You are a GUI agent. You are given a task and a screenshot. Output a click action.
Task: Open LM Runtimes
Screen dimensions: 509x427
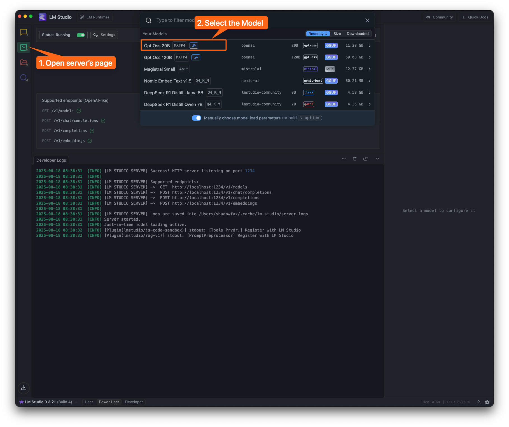[95, 17]
